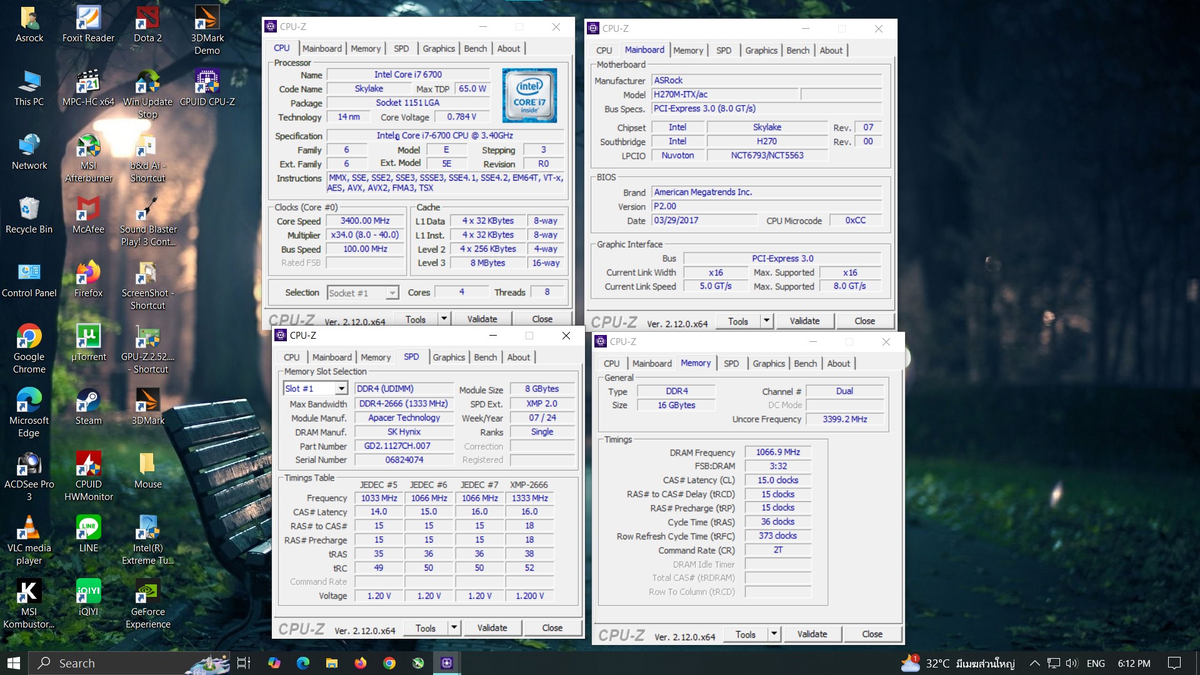
Task: Launch LINE desktop icon
Action: click(88, 534)
